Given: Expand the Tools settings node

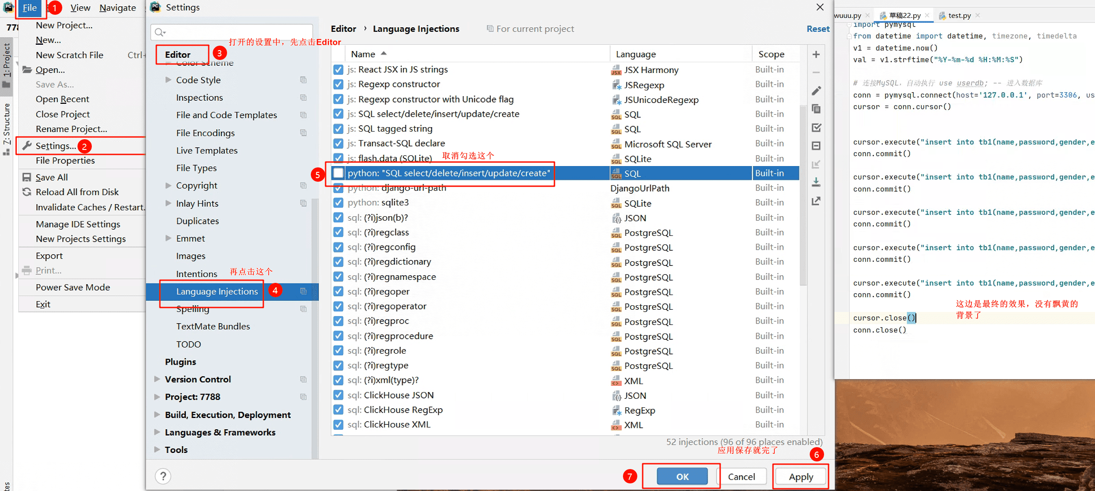Looking at the screenshot, I should click(x=157, y=449).
